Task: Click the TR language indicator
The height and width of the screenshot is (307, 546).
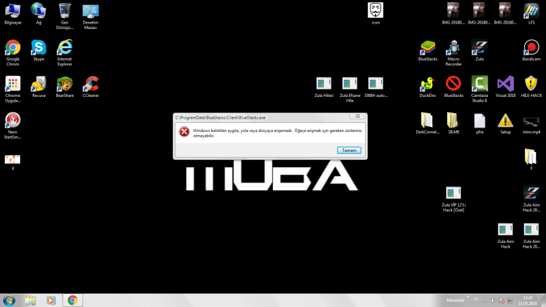Action: click(476, 300)
